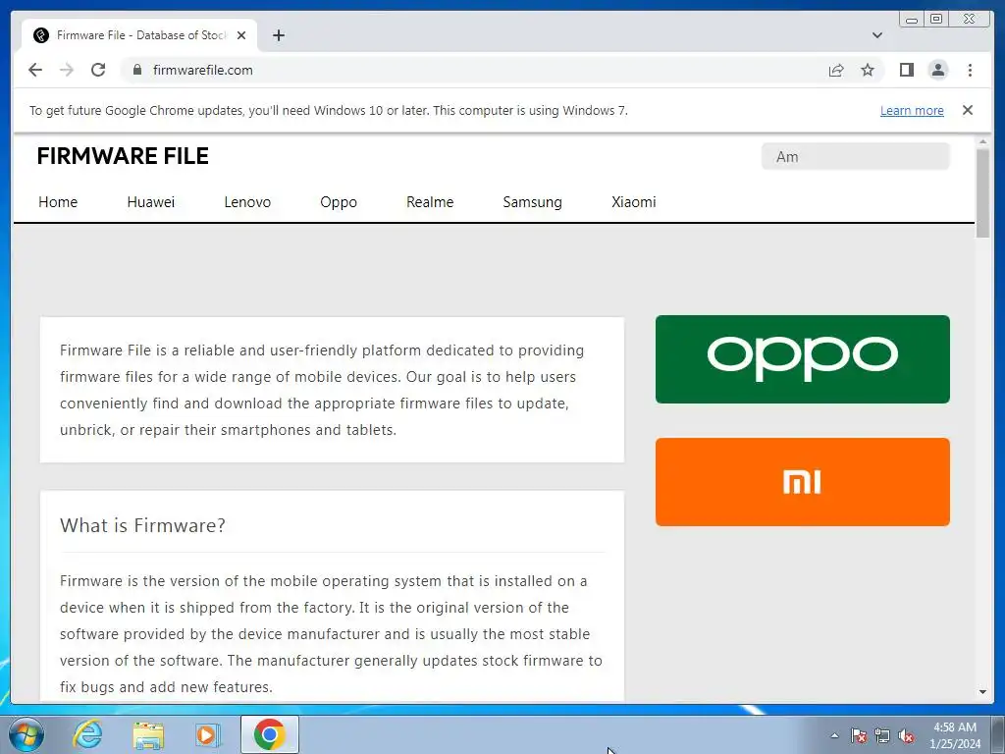Select the Firmware File browser tab
Viewport: 1005px width, 754px height.
139,35
